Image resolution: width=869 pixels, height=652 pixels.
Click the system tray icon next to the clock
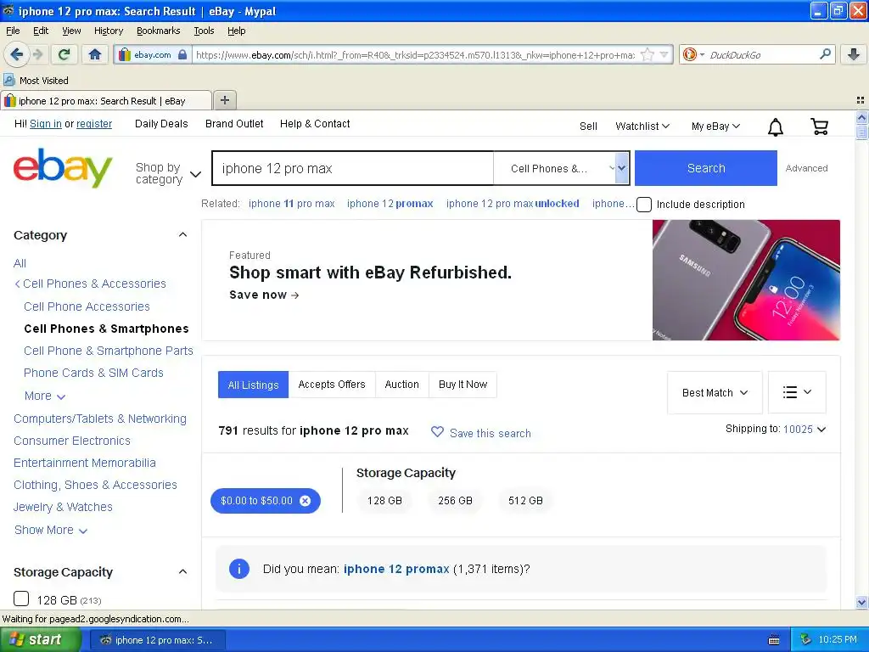[x=806, y=640]
